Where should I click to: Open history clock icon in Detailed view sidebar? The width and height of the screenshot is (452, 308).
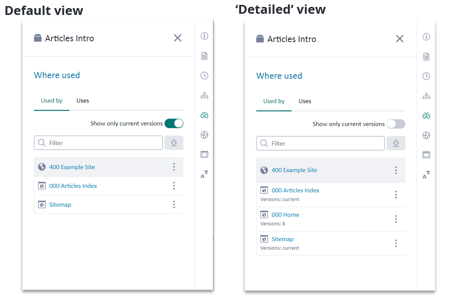[x=426, y=76]
